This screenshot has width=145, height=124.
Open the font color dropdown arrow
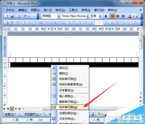(133, 16)
